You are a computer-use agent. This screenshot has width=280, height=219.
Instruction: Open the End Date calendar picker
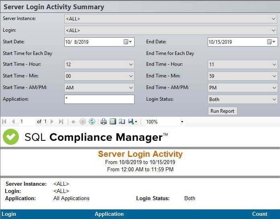point(272,42)
